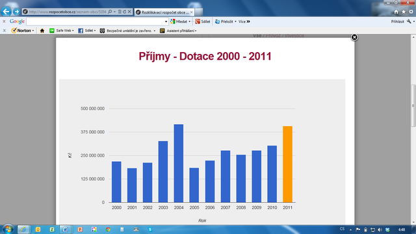Image resolution: width=416 pixels, height=234 pixels.
Task: Open a new browser tab
Action: [199, 12]
